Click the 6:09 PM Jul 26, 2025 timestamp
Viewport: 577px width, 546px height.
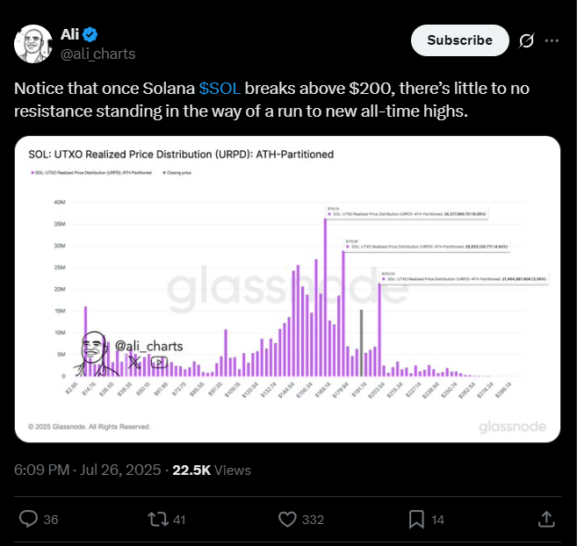coord(88,470)
